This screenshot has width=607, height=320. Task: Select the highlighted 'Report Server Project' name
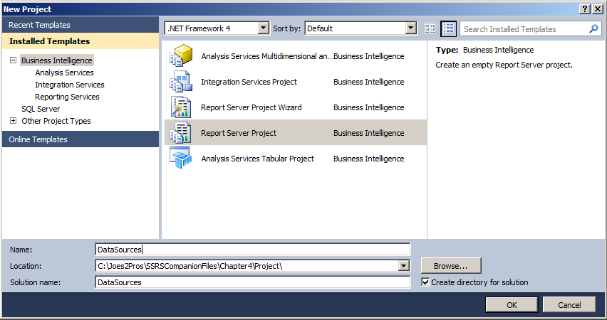[x=239, y=133]
